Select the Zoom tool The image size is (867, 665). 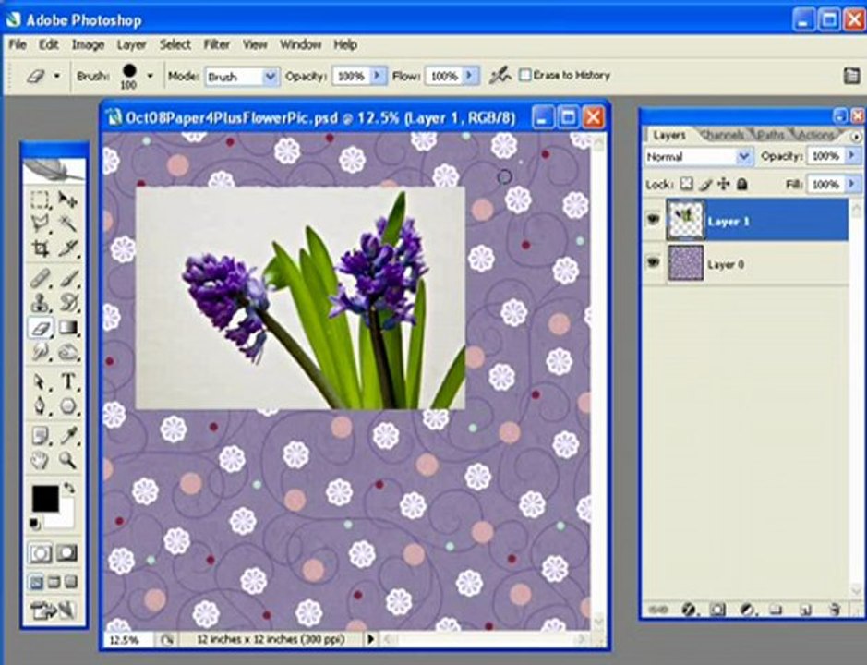pyautogui.click(x=68, y=460)
